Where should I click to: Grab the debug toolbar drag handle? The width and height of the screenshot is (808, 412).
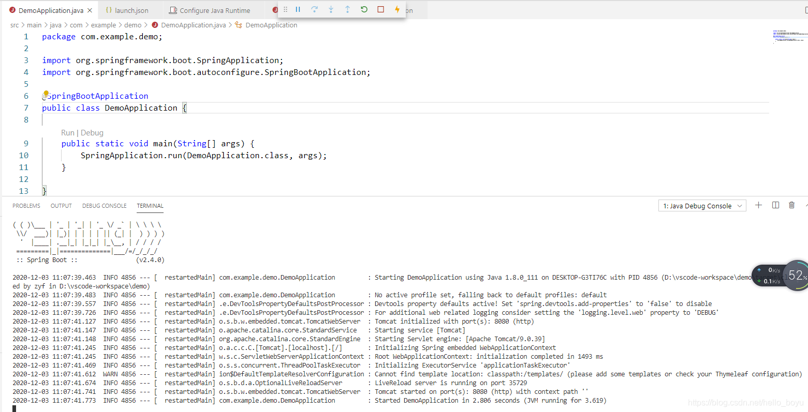285,10
